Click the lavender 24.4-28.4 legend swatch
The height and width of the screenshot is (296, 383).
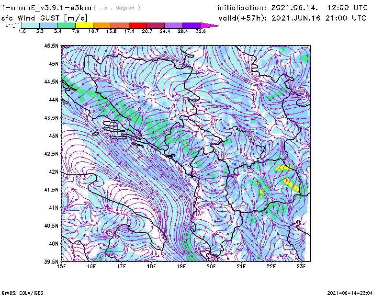tap(173, 25)
